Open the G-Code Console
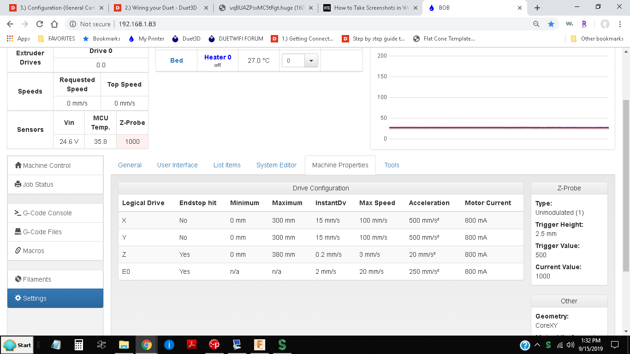Image resolution: width=630 pixels, height=354 pixels. pyautogui.click(x=55, y=213)
